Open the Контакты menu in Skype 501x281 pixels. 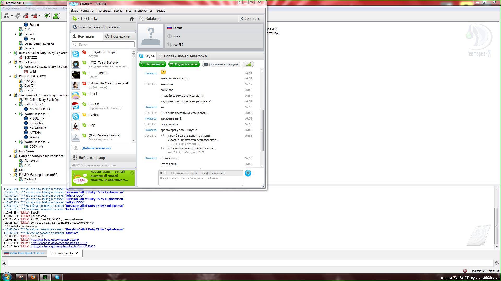(x=87, y=11)
